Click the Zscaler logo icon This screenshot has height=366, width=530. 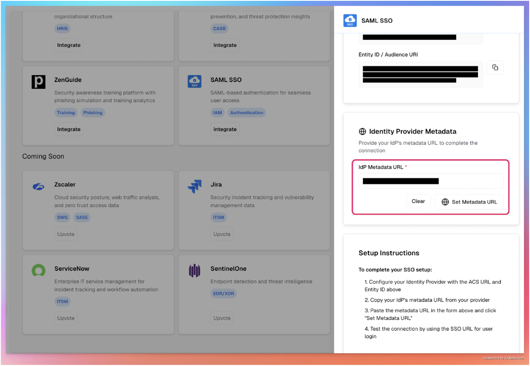coord(38,187)
